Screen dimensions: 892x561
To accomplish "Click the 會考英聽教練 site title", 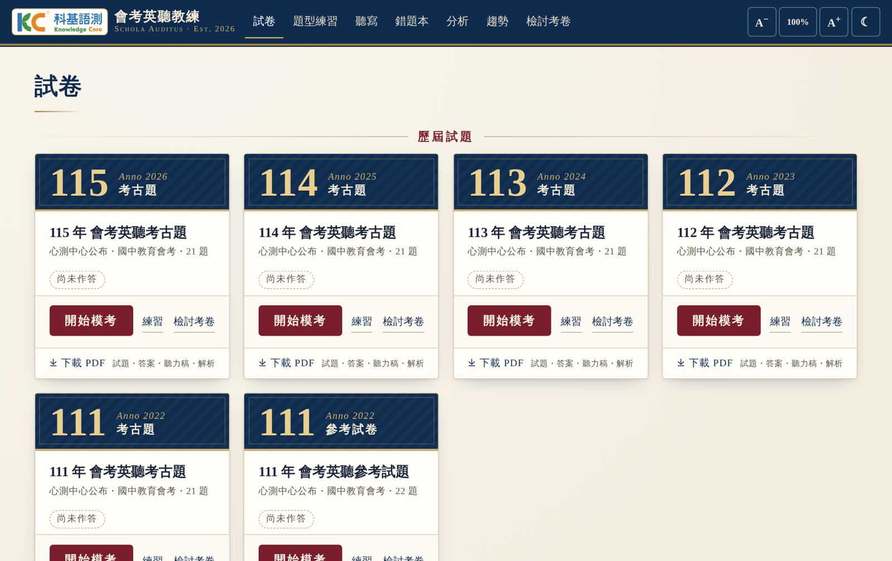I will pos(157,16).
